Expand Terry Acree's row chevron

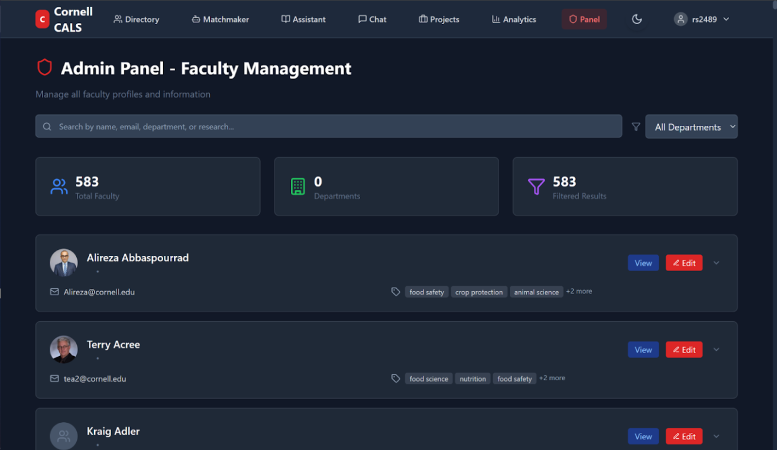pyautogui.click(x=716, y=350)
